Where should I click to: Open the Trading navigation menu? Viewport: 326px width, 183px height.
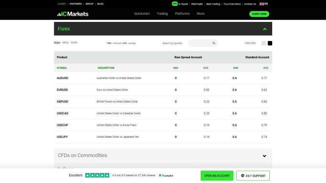(x=162, y=14)
